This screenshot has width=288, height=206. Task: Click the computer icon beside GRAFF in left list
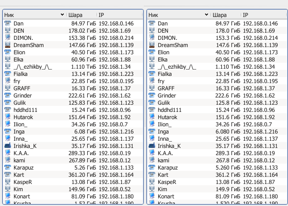pos(8,88)
